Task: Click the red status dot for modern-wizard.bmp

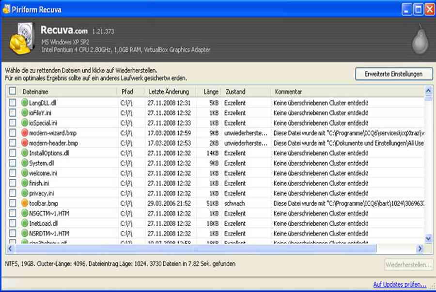Action: point(25,133)
